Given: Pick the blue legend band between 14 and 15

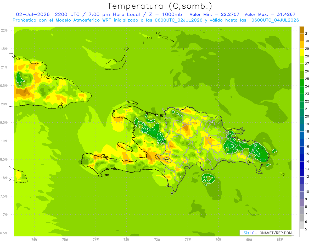Looking at the screenshot, I should coord(302,158).
